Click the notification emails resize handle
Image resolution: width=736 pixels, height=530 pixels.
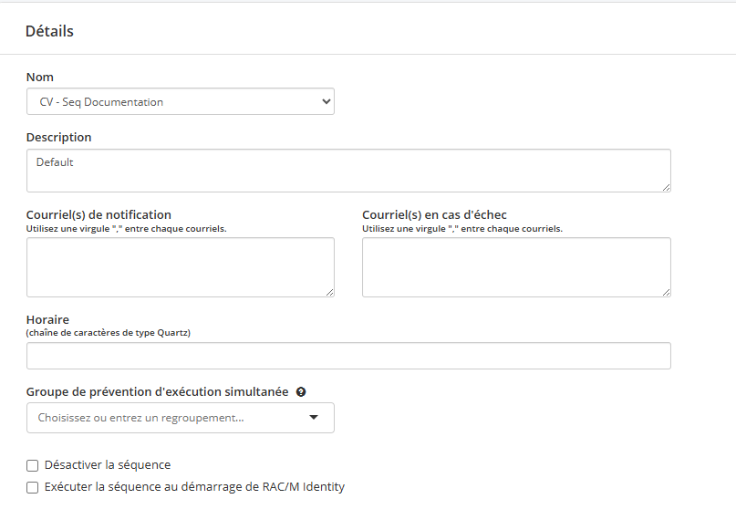coord(329,291)
